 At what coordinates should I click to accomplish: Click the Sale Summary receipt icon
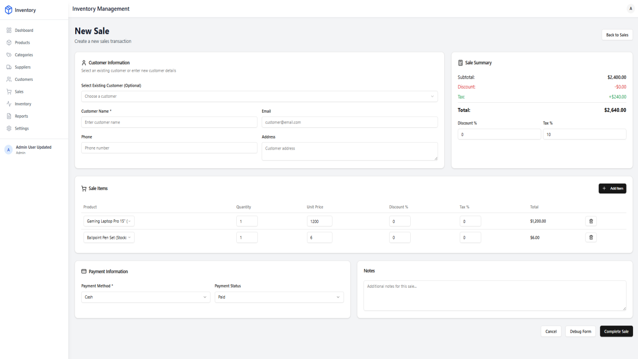(x=461, y=63)
